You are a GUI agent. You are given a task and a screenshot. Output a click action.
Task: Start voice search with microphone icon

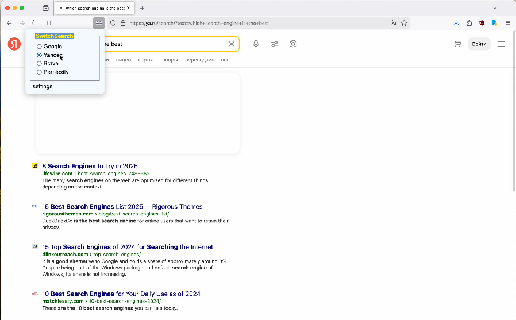(x=256, y=44)
